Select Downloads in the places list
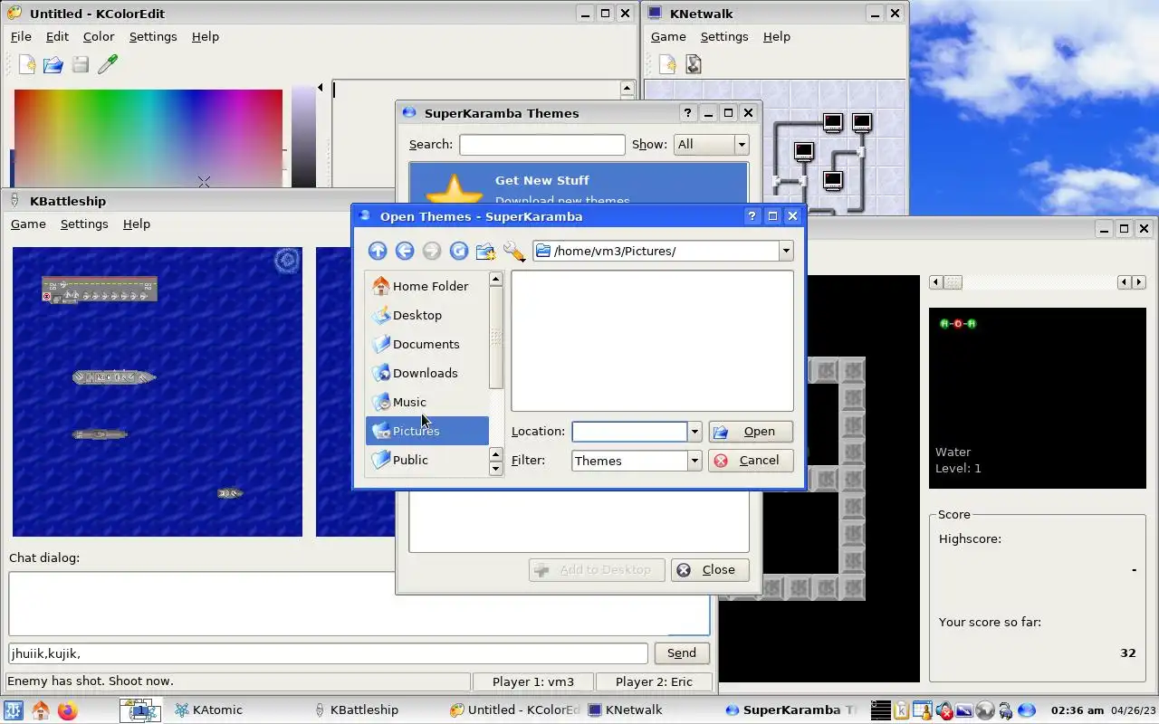The height and width of the screenshot is (724, 1159). pyautogui.click(x=426, y=373)
